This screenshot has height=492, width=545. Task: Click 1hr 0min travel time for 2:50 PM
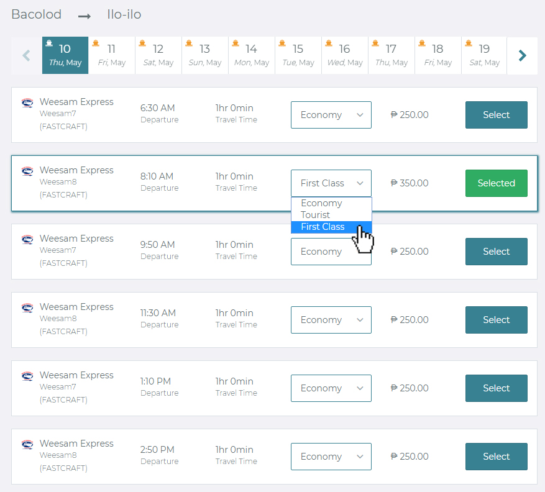[234, 450]
